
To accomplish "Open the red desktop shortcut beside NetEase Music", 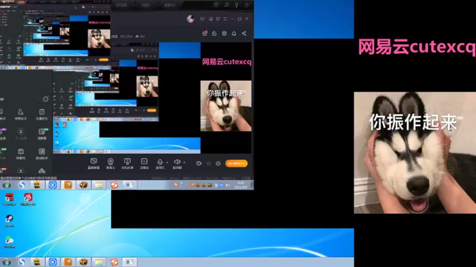I will [x=9, y=199].
